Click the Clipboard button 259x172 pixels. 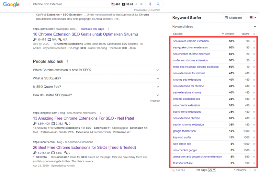tap(233, 18)
